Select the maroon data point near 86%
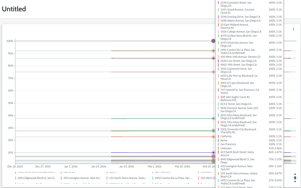Screen dimensions: 301x188 click(213, 58)
